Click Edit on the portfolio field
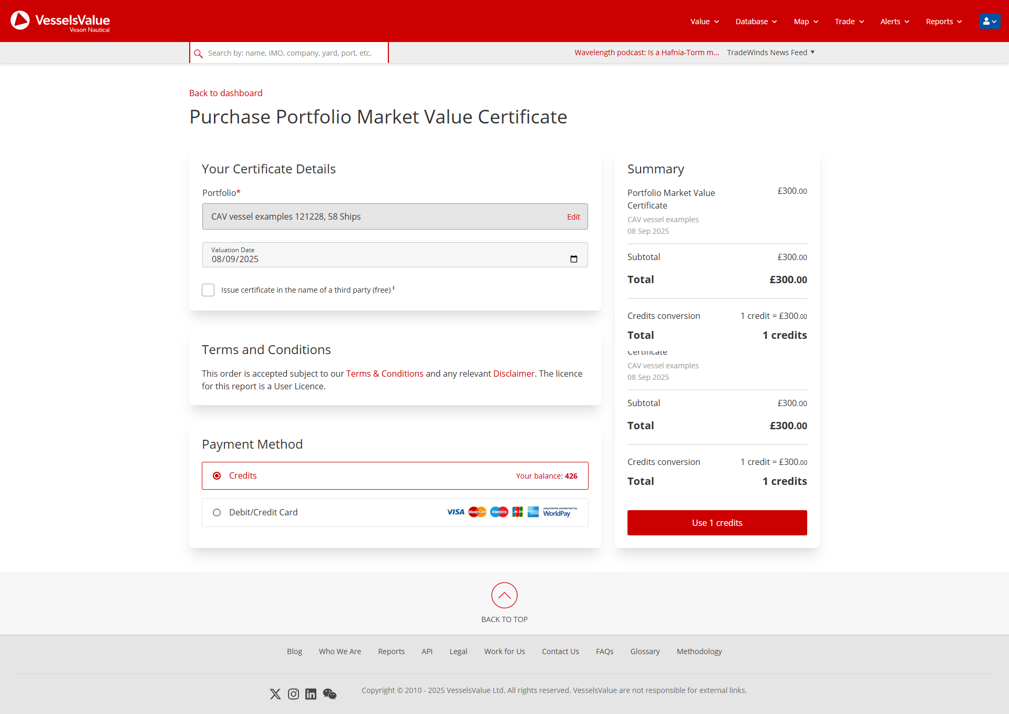The height and width of the screenshot is (714, 1009). (x=573, y=217)
